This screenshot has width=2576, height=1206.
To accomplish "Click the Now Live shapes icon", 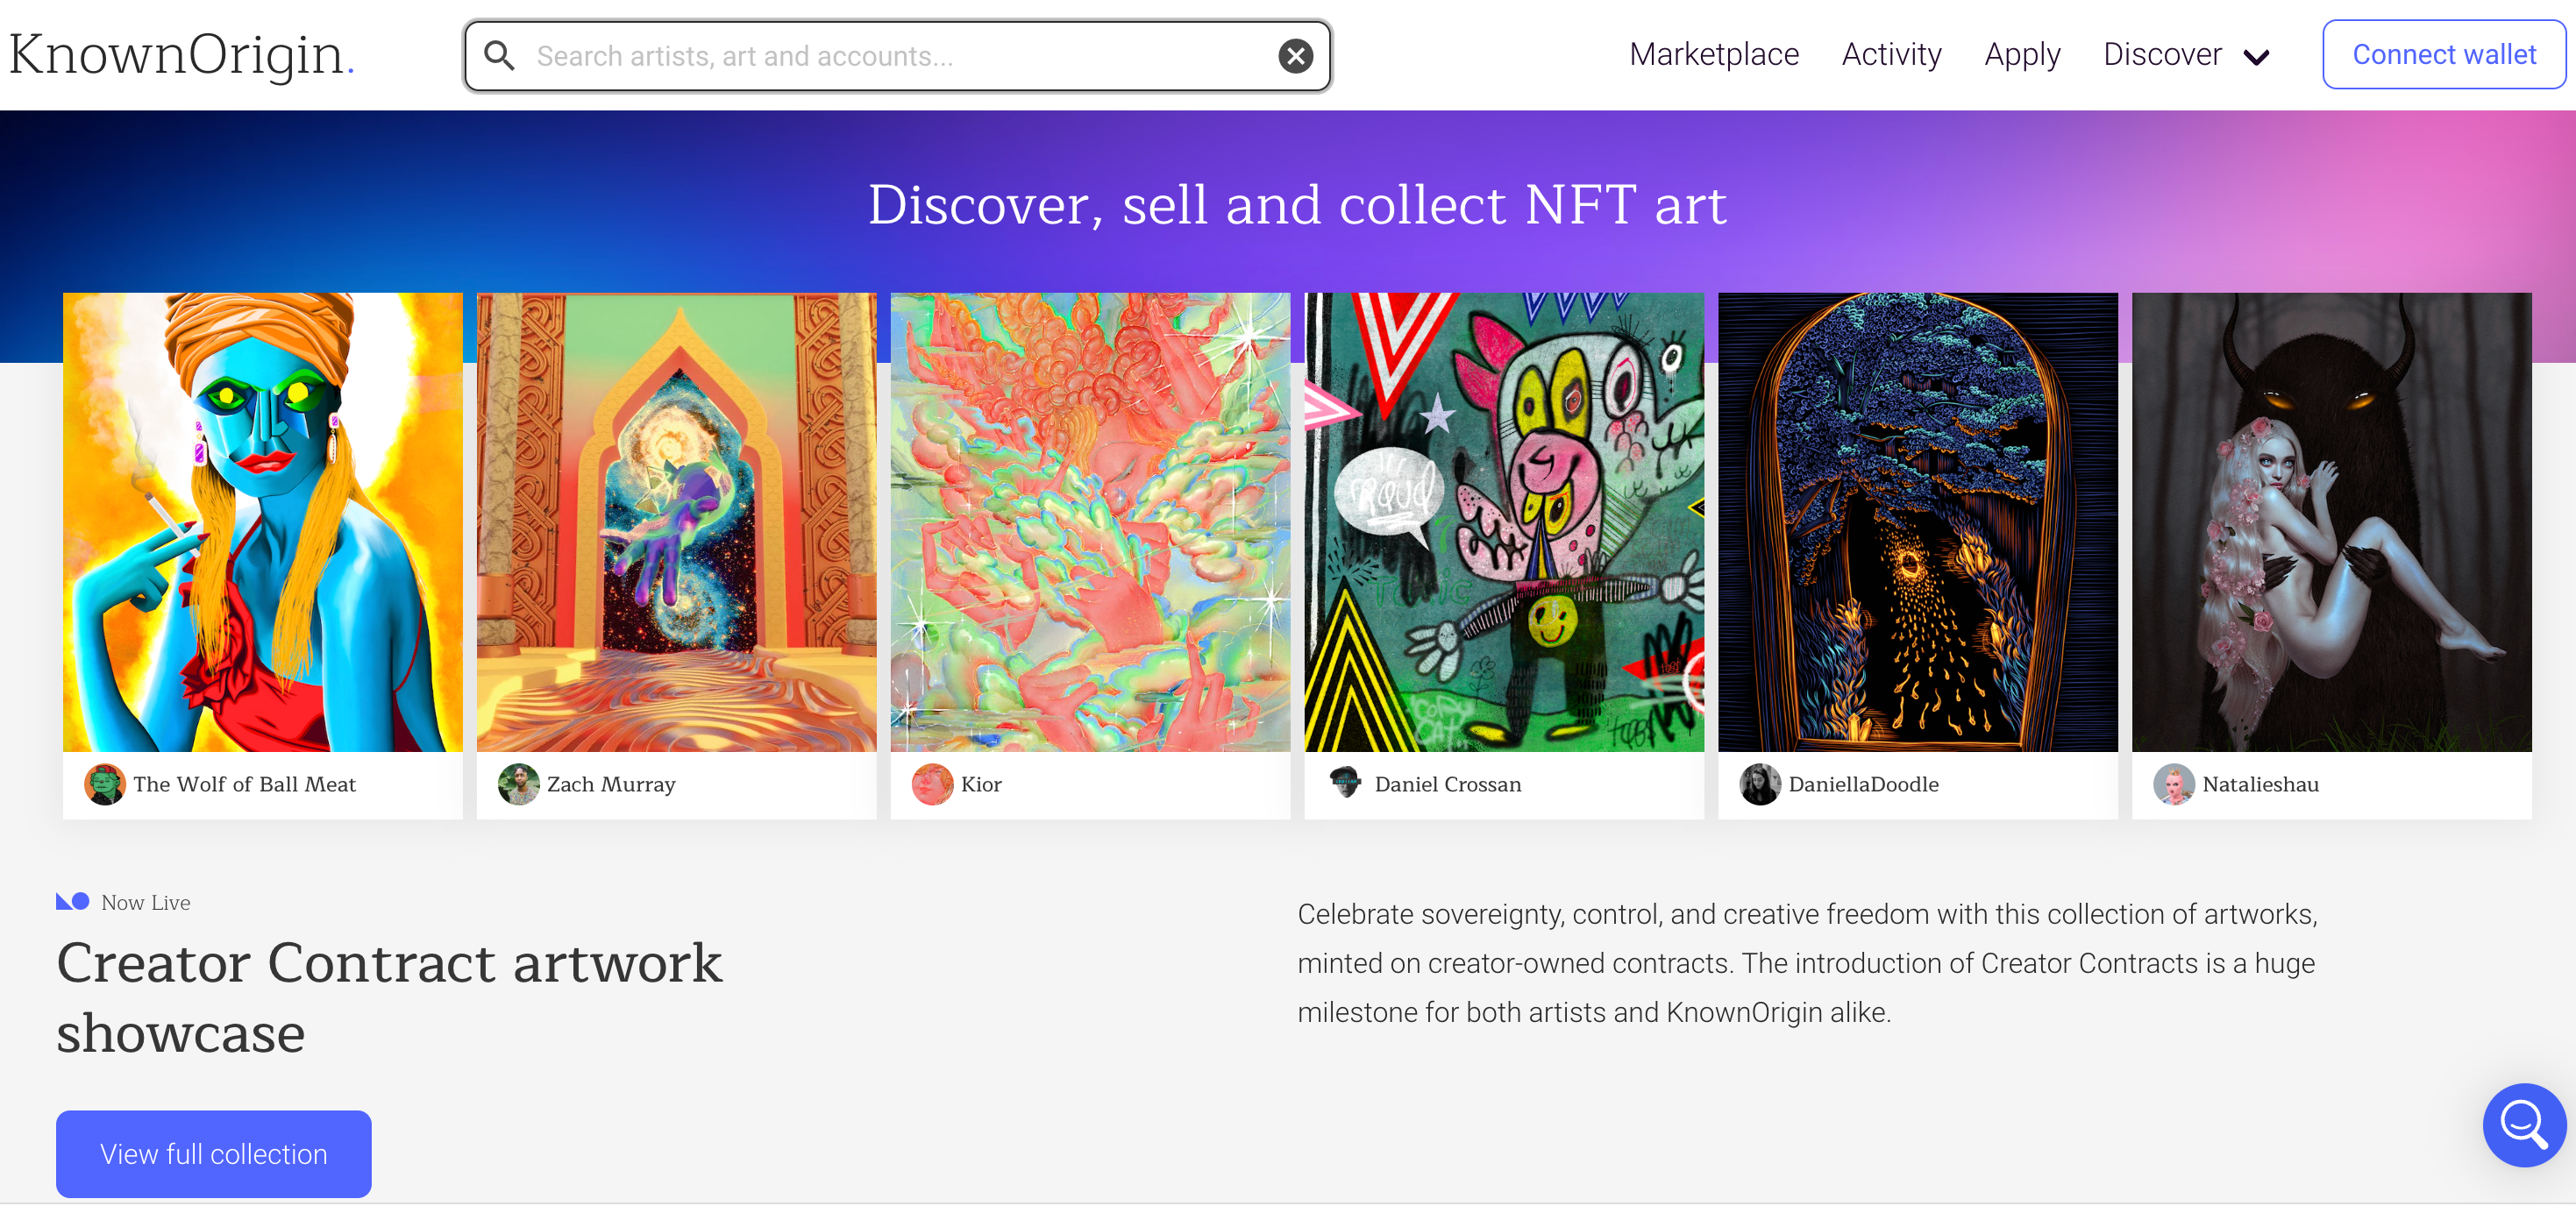I will (73, 901).
